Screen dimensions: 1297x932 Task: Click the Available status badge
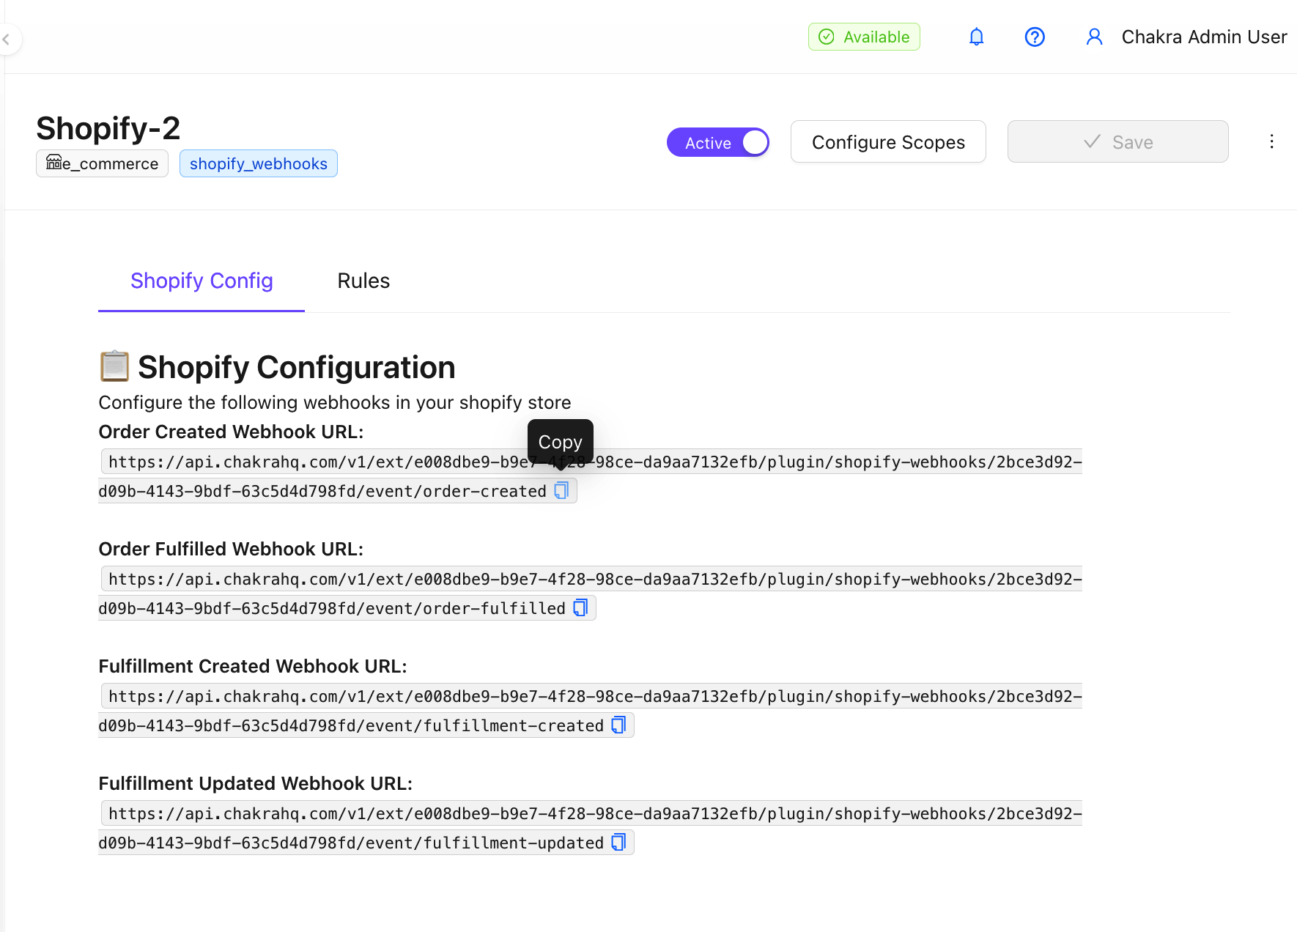864,37
